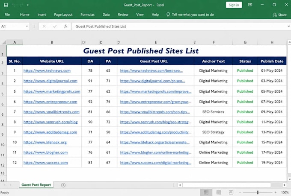Screen dimensions: 291x196
Task: Click the Save icon in title bar
Action: point(6,5)
